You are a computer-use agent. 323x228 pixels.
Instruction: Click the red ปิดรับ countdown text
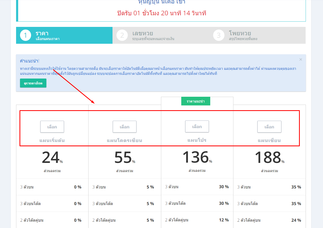162,13
